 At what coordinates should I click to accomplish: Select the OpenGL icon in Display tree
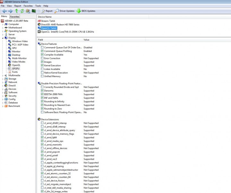10,65
